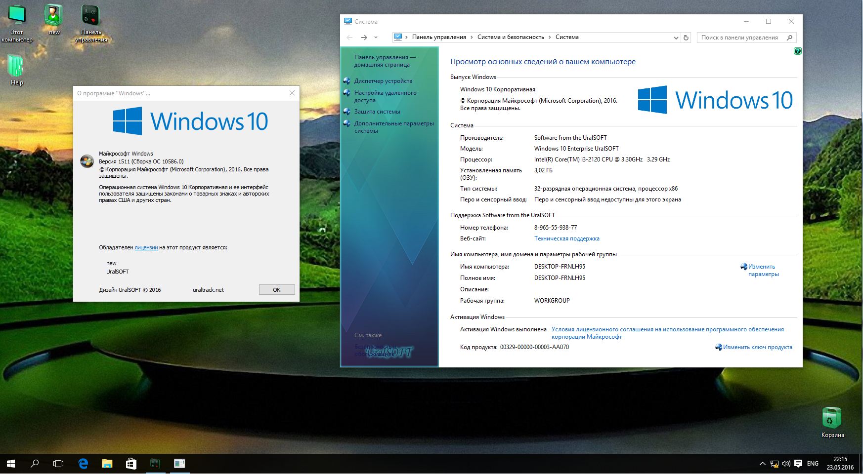The height and width of the screenshot is (474, 863).
Task: Click 'Изменить ключ продукта' link
Action: pyautogui.click(x=757, y=347)
